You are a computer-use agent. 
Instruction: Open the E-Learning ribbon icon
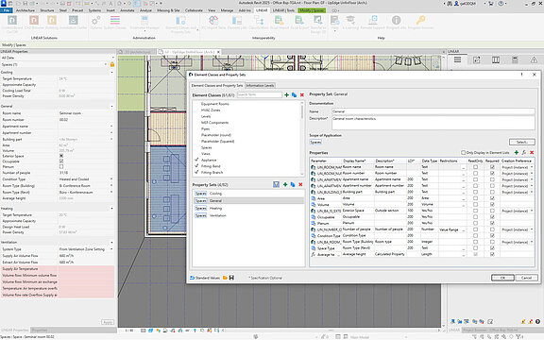click(350, 23)
